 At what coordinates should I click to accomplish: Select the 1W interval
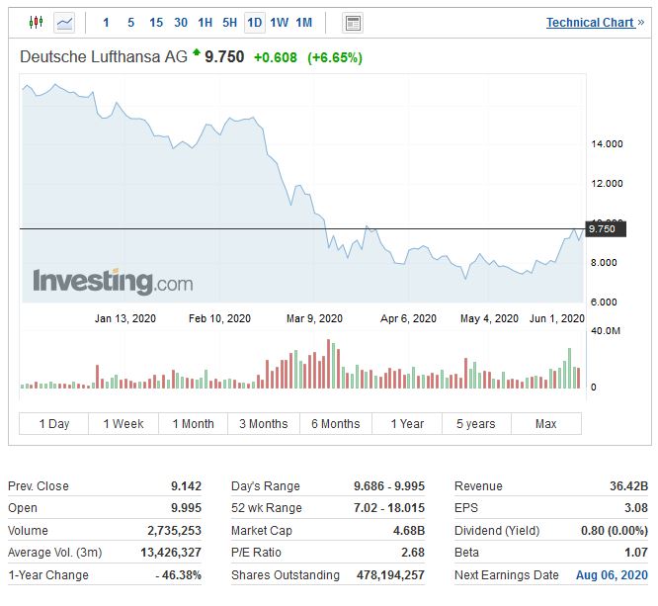pos(279,23)
